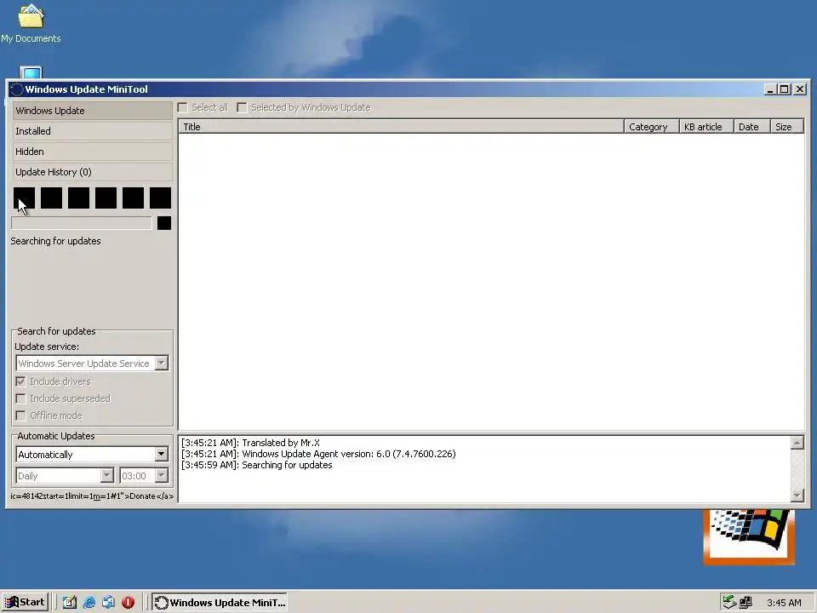This screenshot has height=613, width=817.
Task: Click the network connection tray icon
Action: pos(746,602)
